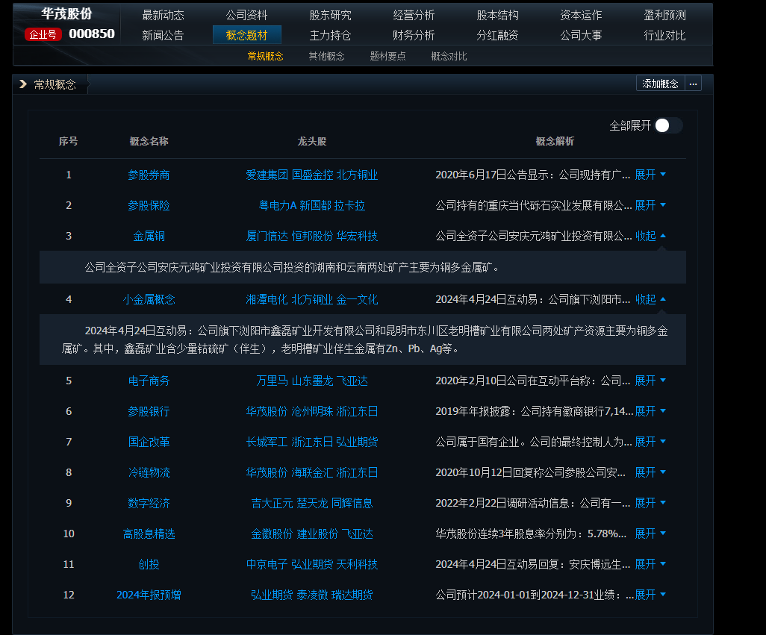766x635 pixels.
Task: Open leading stock 厦门信达
Action: tap(267, 237)
